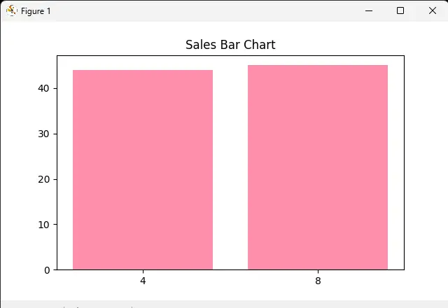Screen dimensions: 448x308
Task: Maximize the Figure 1 window
Action: (400, 10)
